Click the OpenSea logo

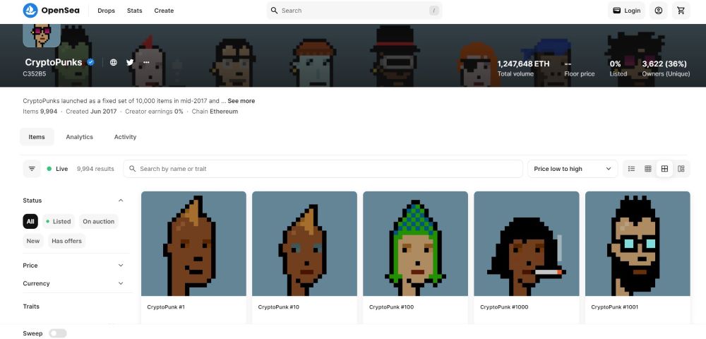coord(51,11)
